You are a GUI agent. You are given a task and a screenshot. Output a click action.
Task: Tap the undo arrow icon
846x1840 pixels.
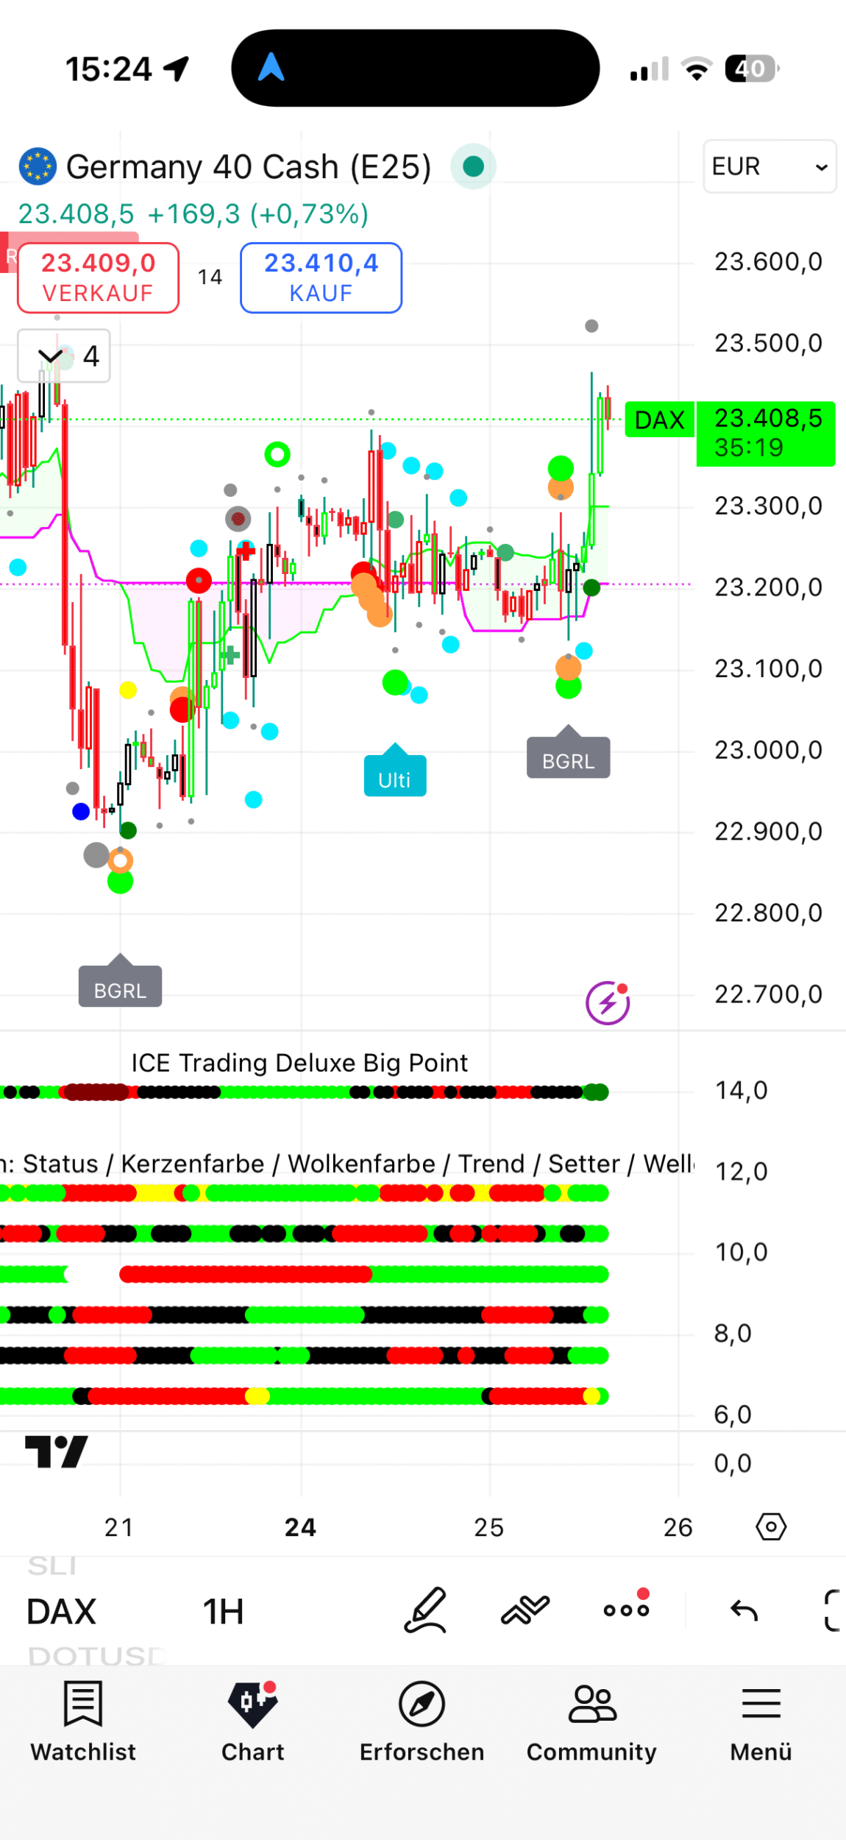(x=744, y=1611)
